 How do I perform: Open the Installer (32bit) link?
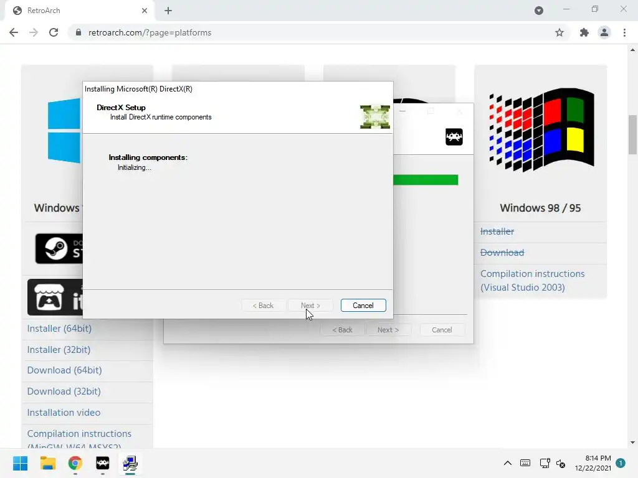pos(59,350)
